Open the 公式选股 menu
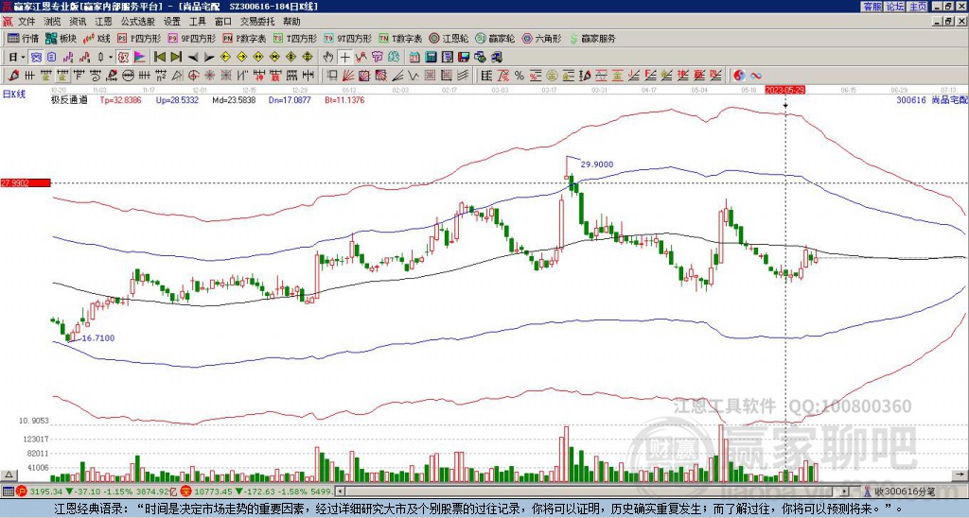The image size is (969, 518). 138,22
